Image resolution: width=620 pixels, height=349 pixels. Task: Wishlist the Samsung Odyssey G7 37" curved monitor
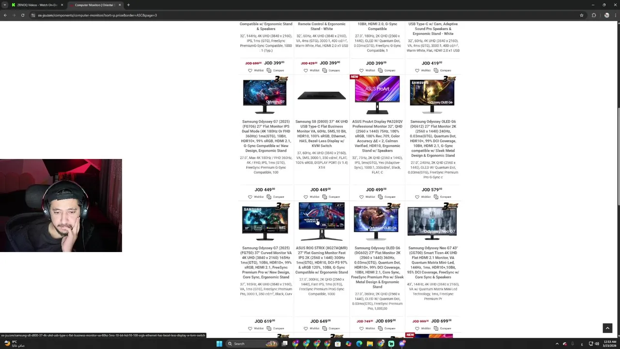(256, 328)
